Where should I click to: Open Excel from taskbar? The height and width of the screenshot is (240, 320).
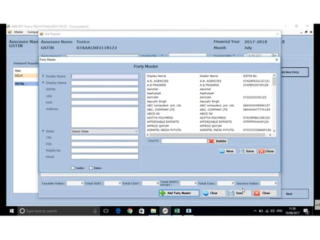[177, 211]
